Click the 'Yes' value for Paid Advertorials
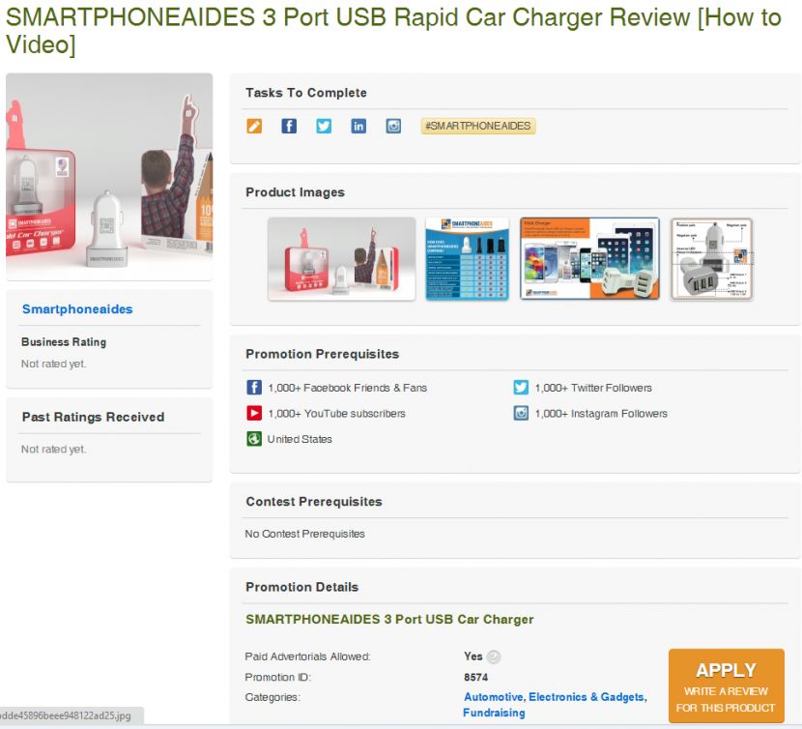Screen dimensions: 802x729 click(x=473, y=656)
